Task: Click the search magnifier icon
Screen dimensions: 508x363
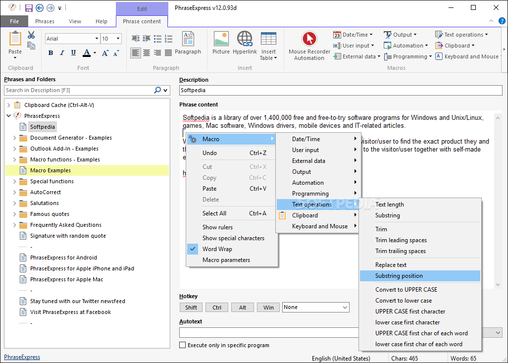Action: click(157, 90)
